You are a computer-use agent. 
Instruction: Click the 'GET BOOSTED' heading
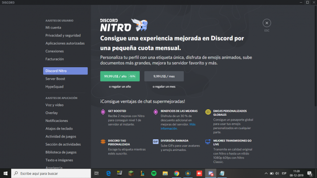pyautogui.click(x=117, y=111)
